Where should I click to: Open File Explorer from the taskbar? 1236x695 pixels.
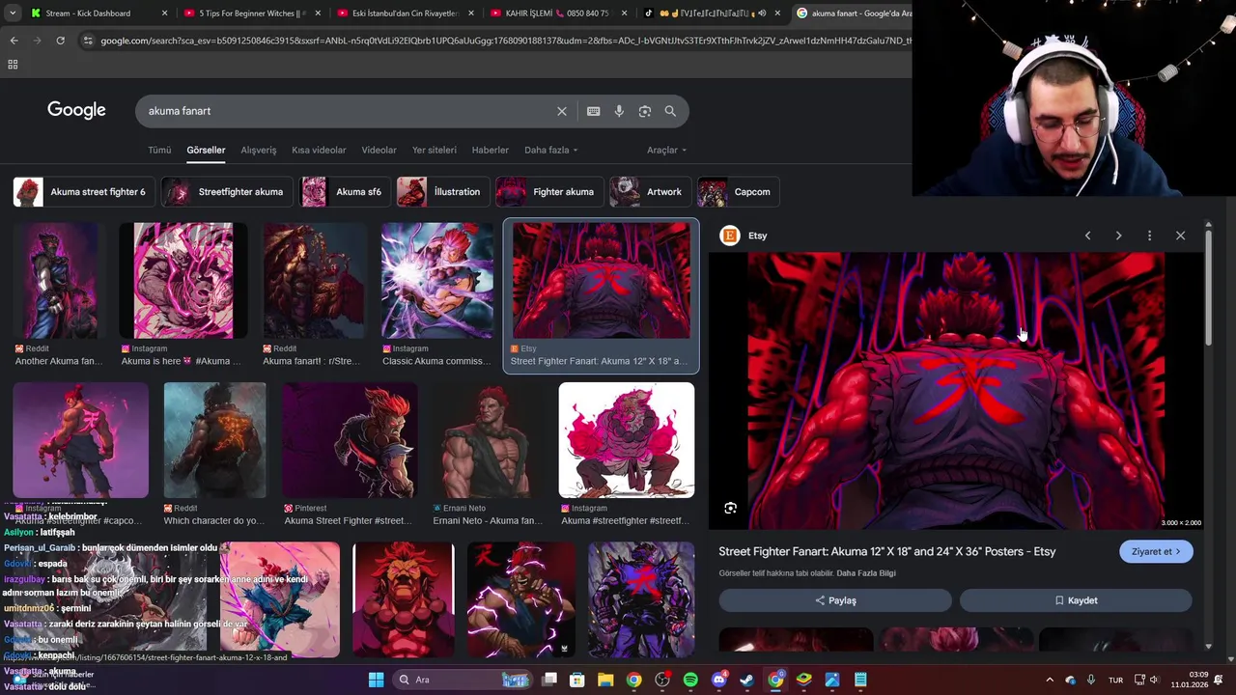605,680
